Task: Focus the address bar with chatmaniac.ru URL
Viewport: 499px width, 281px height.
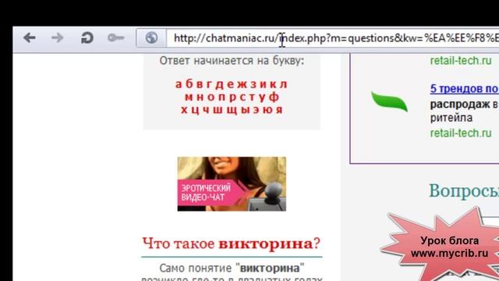Action: tap(333, 38)
